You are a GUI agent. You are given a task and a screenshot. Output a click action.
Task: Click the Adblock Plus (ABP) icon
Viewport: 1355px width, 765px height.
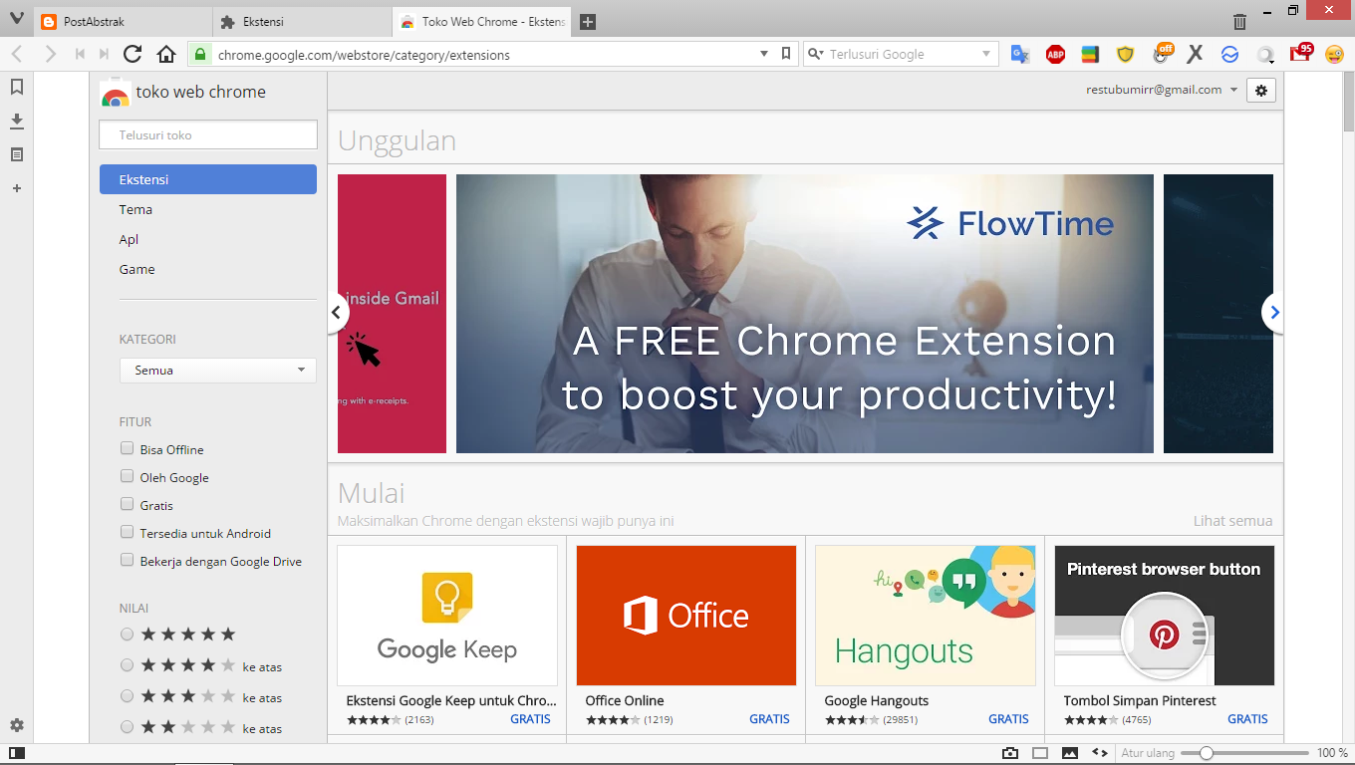pos(1055,54)
